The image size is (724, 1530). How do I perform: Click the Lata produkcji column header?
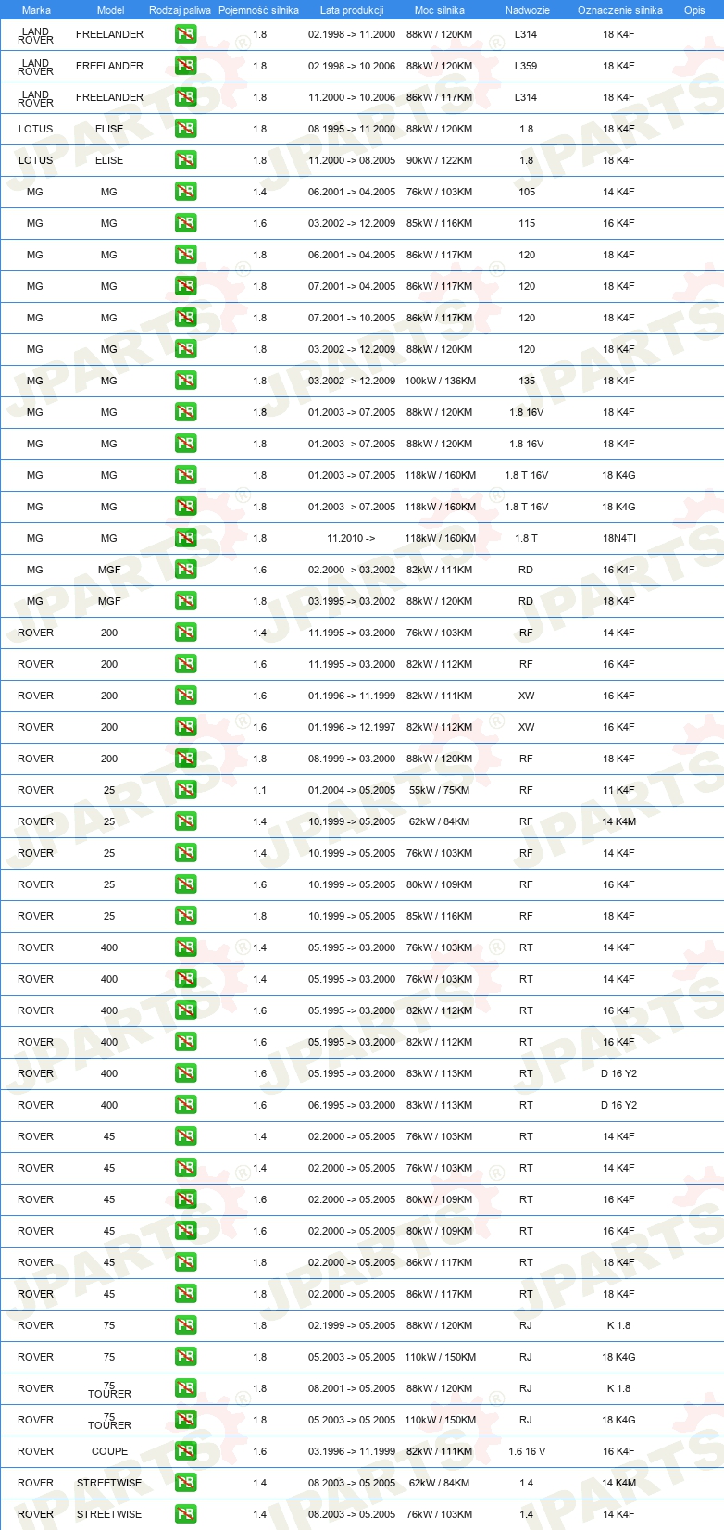tap(352, 10)
